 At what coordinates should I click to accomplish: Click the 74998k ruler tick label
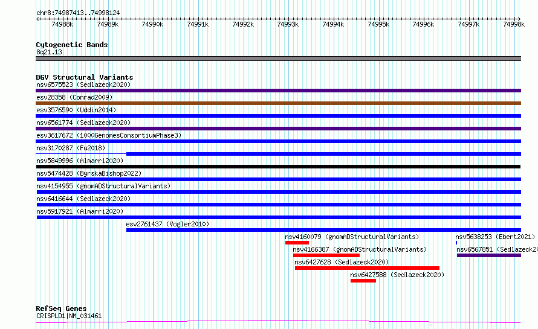tap(514, 24)
